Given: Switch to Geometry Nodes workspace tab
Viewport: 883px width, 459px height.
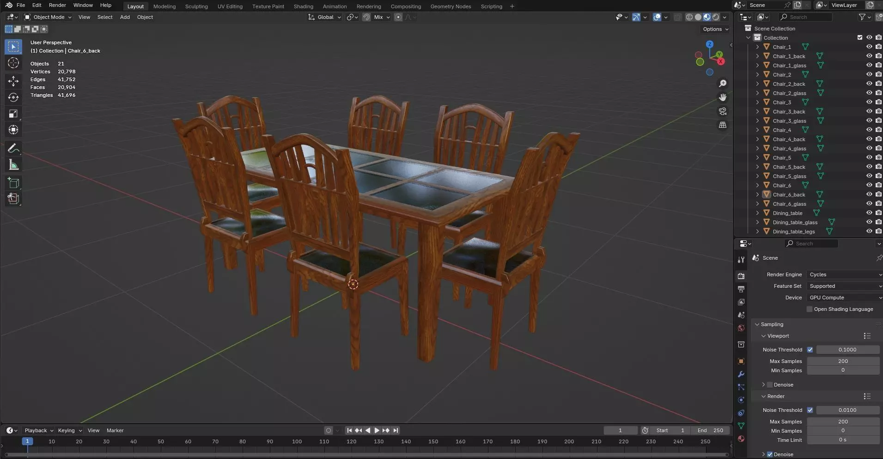Looking at the screenshot, I should (x=451, y=6).
